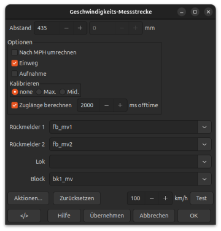Enable Nach MPH umrechnen checkbox

click(x=14, y=52)
